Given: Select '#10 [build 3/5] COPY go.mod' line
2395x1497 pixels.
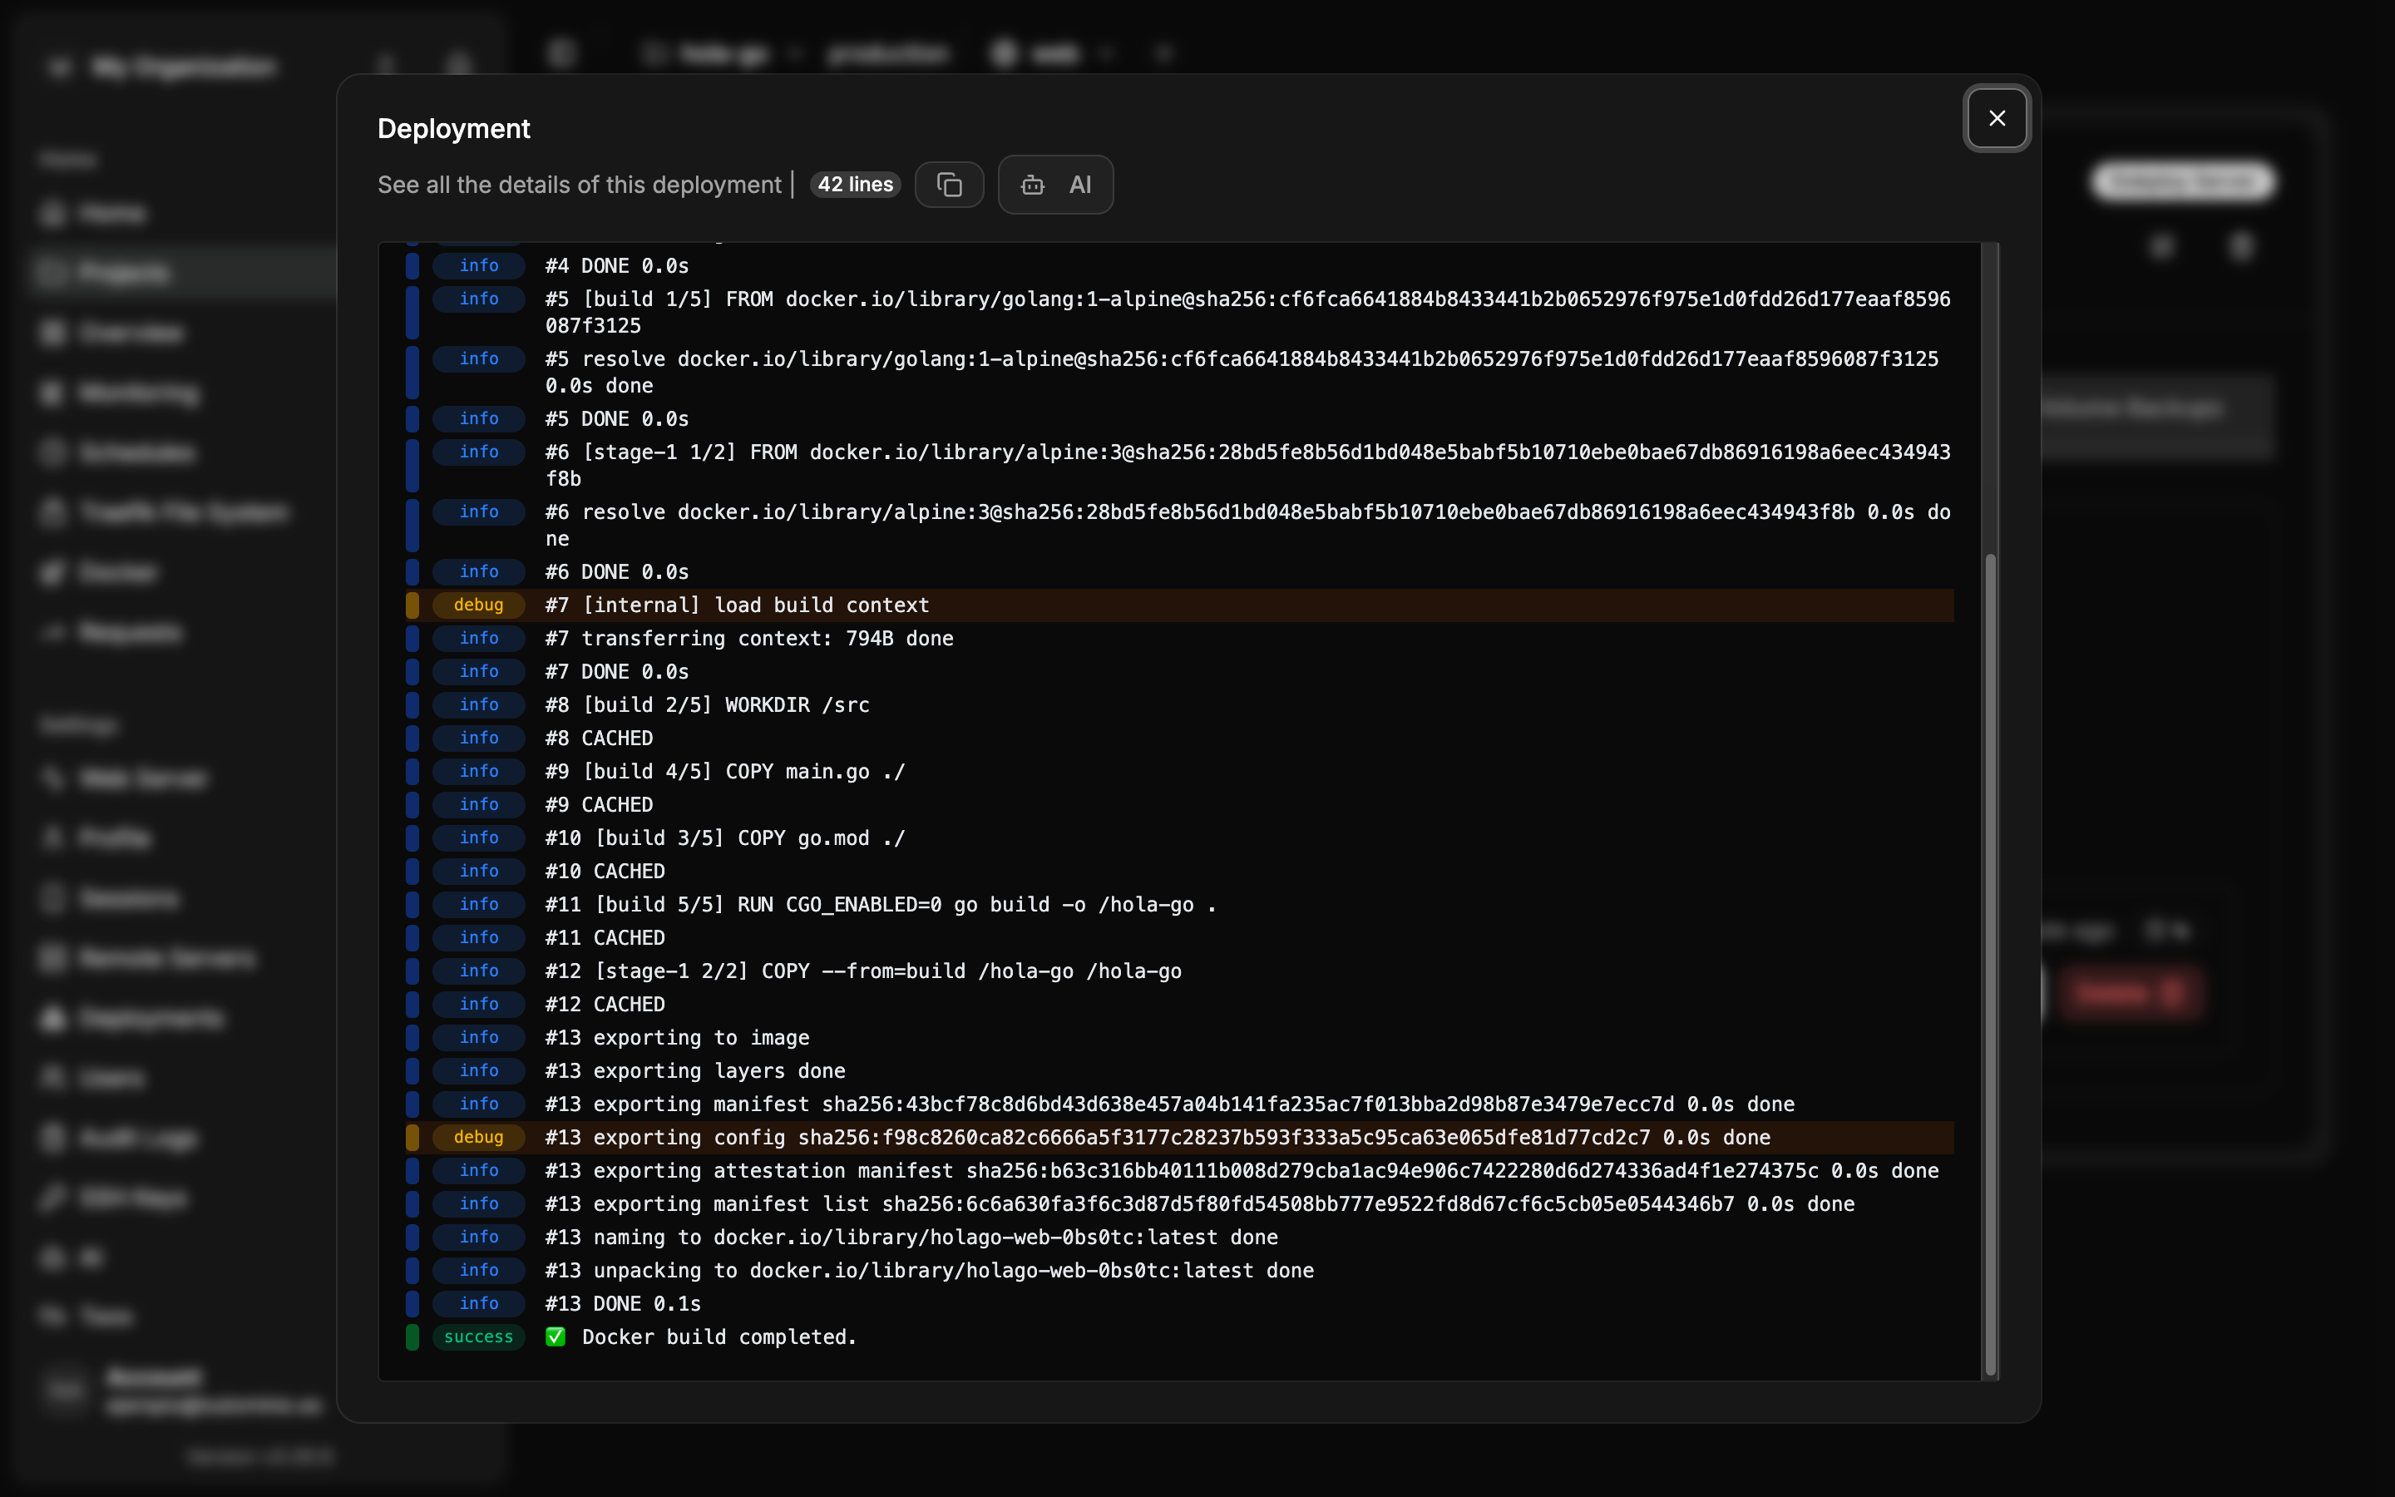Looking at the screenshot, I should click(x=1180, y=837).
